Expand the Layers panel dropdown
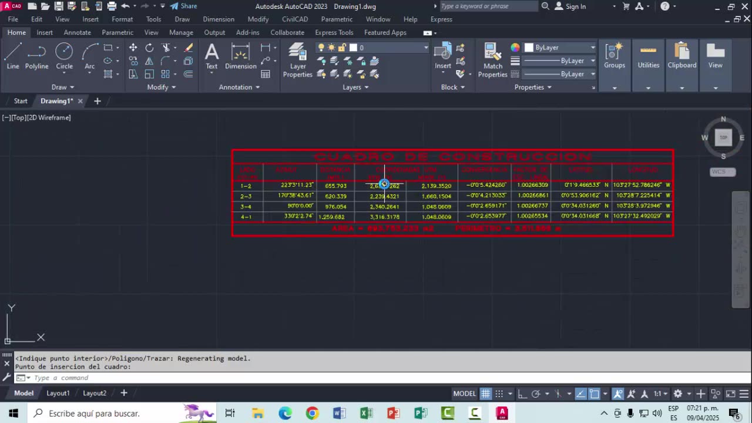This screenshot has height=423, width=752. 355,87
